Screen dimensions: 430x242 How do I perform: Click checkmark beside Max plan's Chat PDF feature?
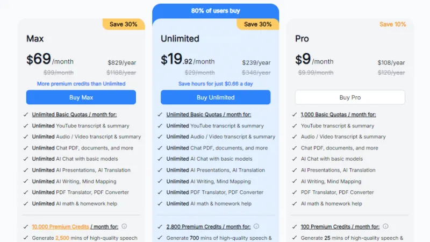coord(26,148)
